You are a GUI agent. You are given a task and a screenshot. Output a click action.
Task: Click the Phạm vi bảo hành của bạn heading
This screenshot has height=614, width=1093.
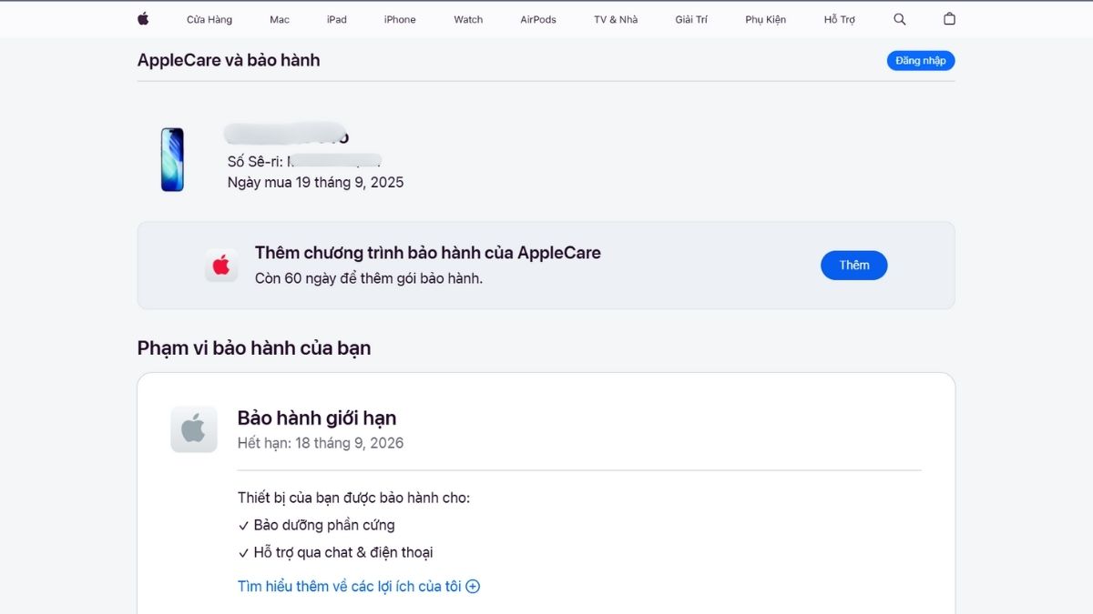pos(254,347)
